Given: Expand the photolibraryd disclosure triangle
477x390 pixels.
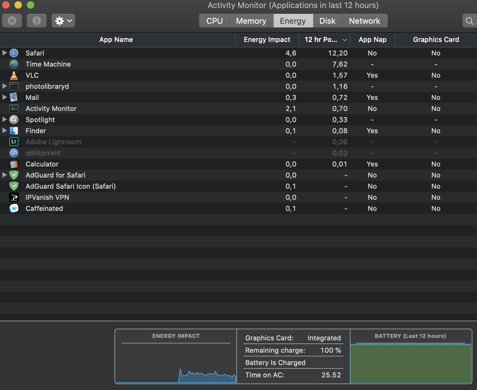Looking at the screenshot, I should tap(4, 86).
